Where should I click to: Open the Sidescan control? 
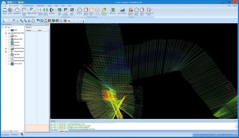[113, 11]
